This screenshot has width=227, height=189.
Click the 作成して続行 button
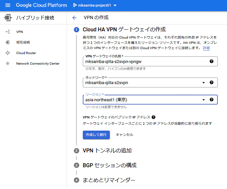96,135
